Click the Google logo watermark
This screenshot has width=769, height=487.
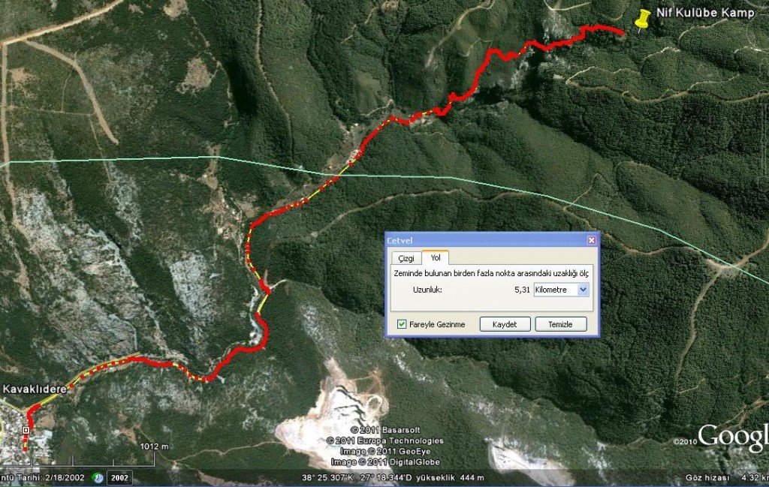(x=733, y=437)
